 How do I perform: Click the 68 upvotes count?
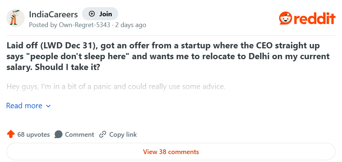coord(34,135)
